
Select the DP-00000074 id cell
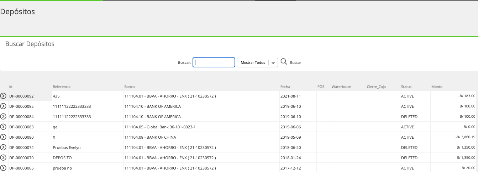(30, 148)
